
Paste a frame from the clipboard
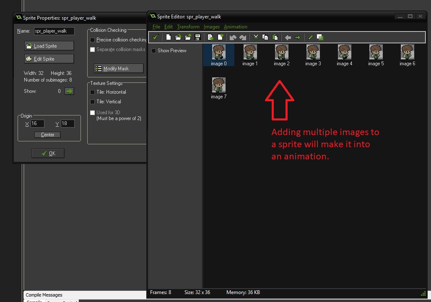[275, 37]
